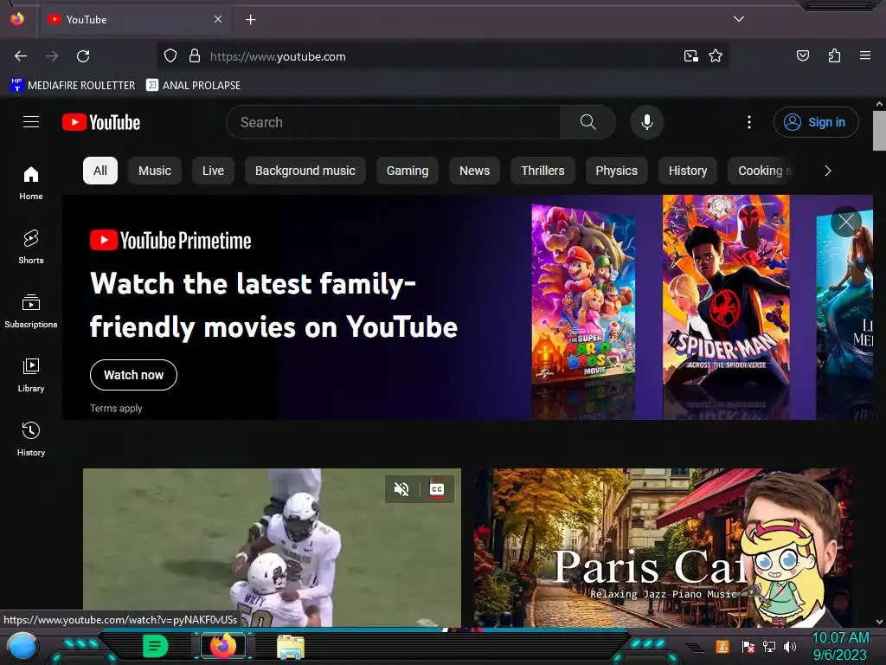This screenshot has width=886, height=665.
Task: Click the browser back arrow
Action: tap(21, 56)
